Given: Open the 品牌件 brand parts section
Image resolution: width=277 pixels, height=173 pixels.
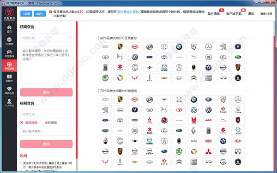Looking at the screenshot, I should pos(9,78).
